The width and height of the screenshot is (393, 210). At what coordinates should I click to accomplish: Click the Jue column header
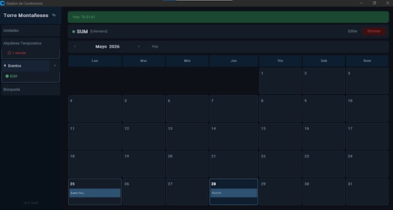[233, 61]
